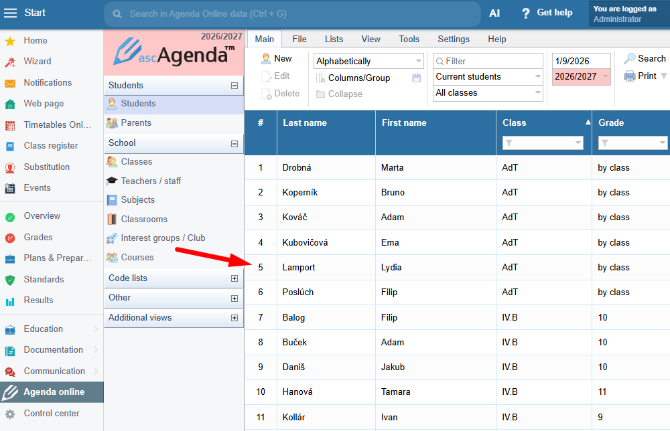The width and height of the screenshot is (670, 431).
Task: Open the Alphabetically sort dropdown
Action: click(x=368, y=61)
